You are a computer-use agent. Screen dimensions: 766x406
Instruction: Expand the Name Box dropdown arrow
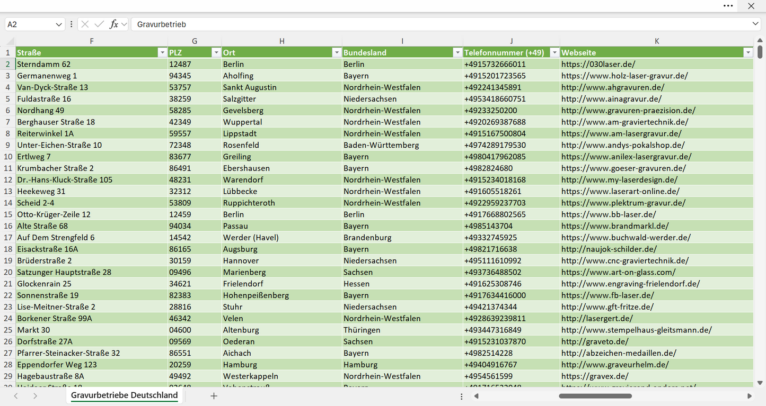pyautogui.click(x=59, y=24)
